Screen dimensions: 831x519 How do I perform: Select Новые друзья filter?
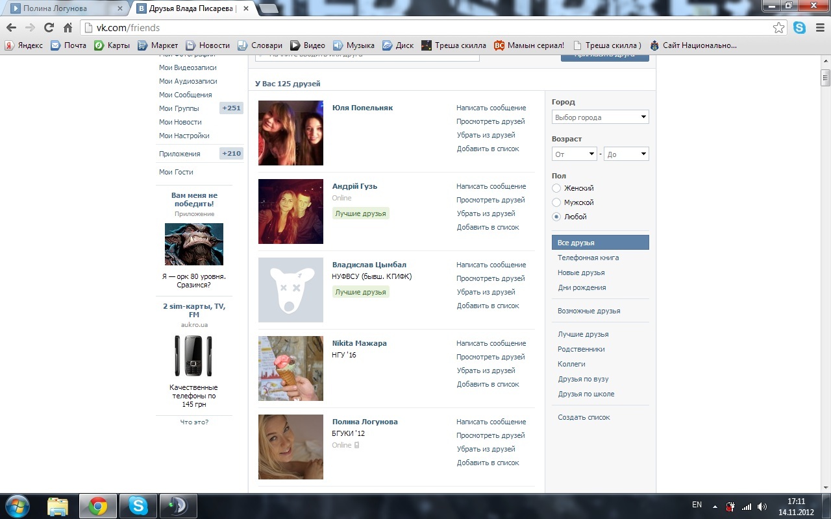[x=581, y=272]
